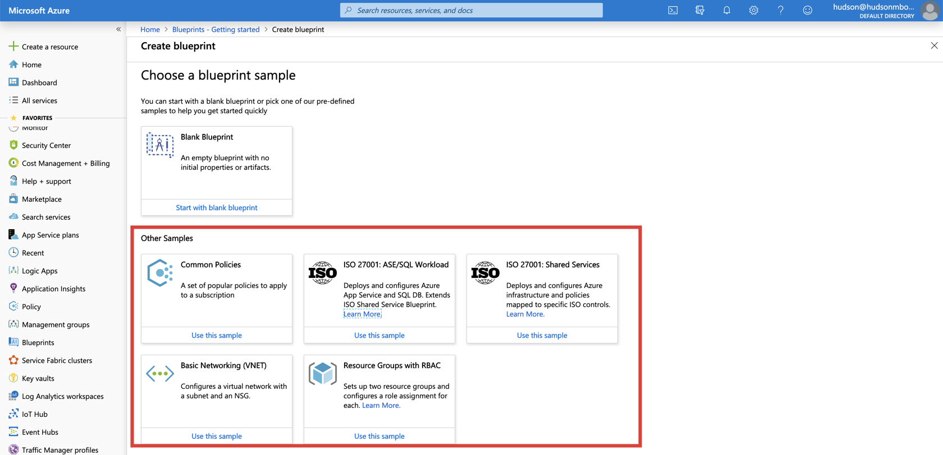Viewport: 943px width, 455px height.
Task: Click the user account avatar
Action: [930, 10]
